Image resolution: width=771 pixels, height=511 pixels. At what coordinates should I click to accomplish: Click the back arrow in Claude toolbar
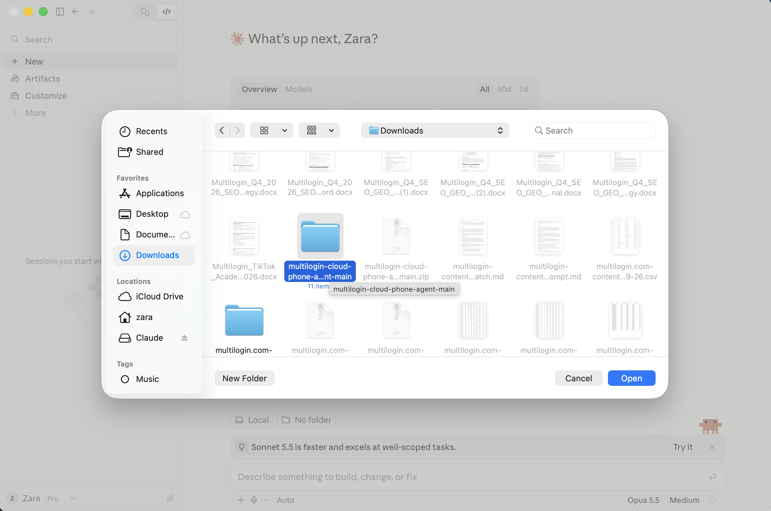point(75,12)
